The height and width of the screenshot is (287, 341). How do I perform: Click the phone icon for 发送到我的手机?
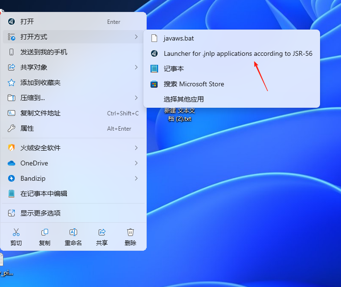coord(11,52)
